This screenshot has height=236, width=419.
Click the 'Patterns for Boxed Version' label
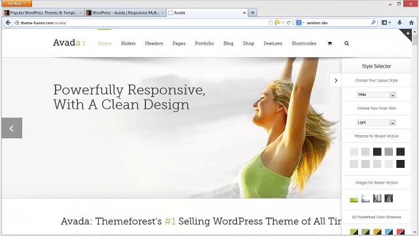(376, 136)
